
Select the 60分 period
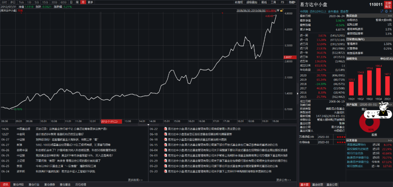coord(63,2)
